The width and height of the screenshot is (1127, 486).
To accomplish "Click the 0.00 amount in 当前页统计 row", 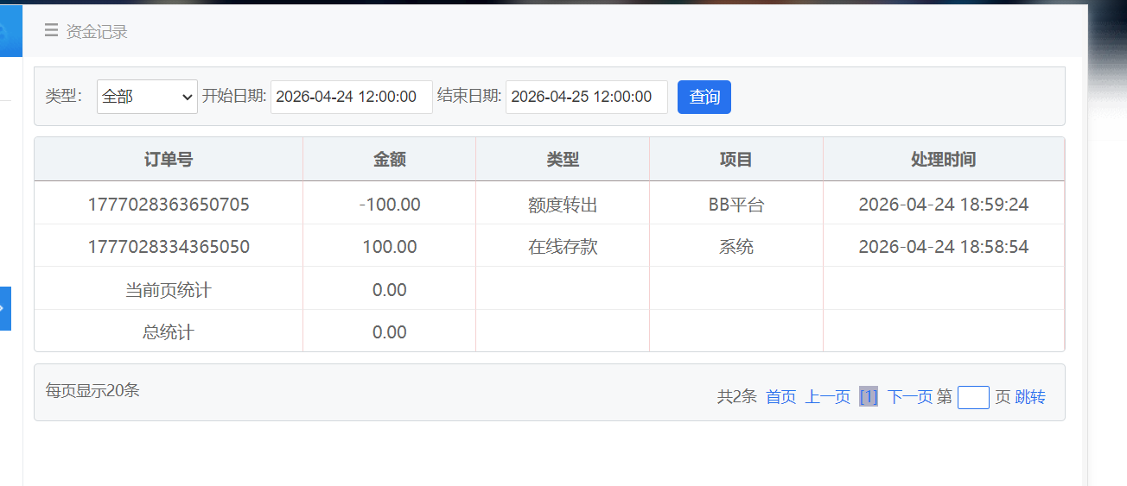I will tap(390, 290).
